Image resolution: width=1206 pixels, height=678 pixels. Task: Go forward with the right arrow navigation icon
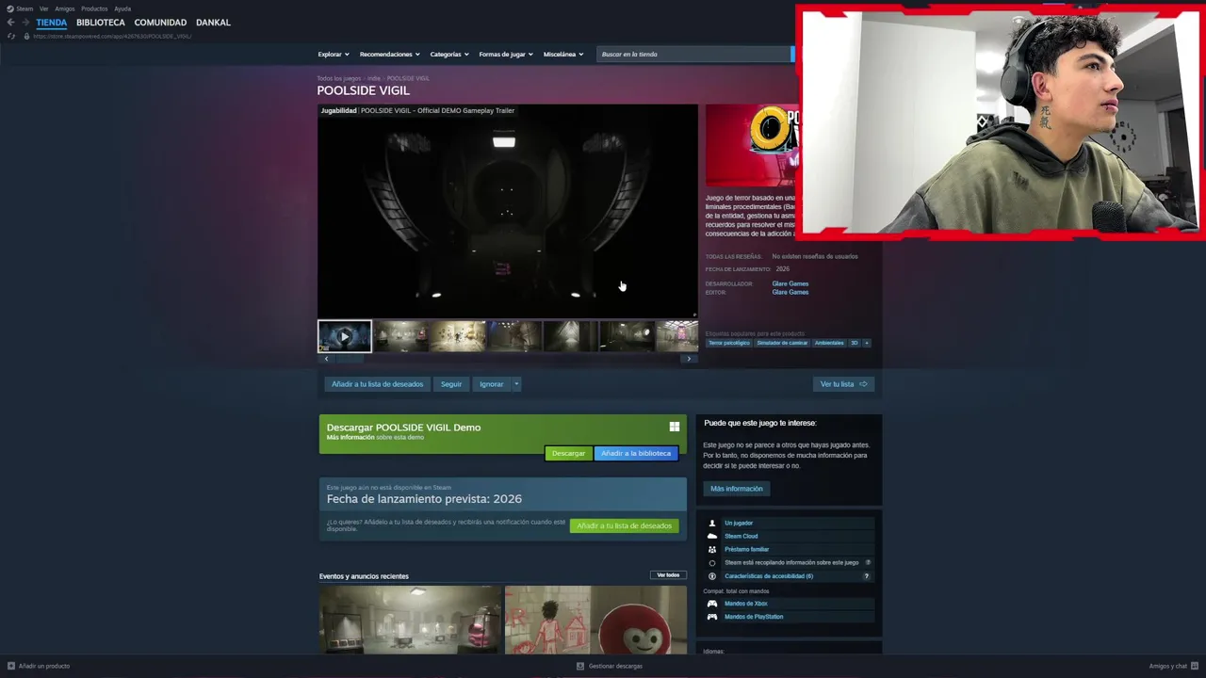point(25,23)
